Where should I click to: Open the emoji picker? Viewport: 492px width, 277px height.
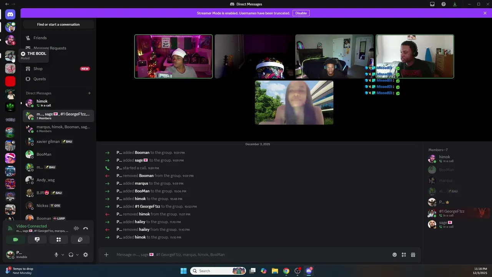(x=394, y=255)
